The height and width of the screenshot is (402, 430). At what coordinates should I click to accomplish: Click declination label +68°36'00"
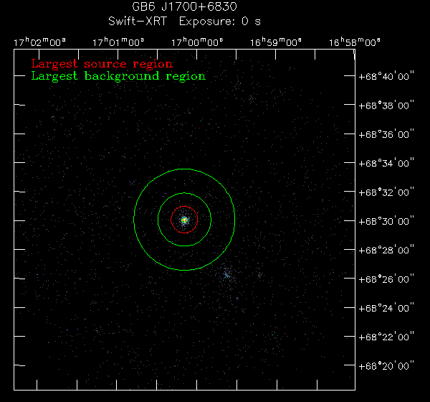tap(386, 134)
